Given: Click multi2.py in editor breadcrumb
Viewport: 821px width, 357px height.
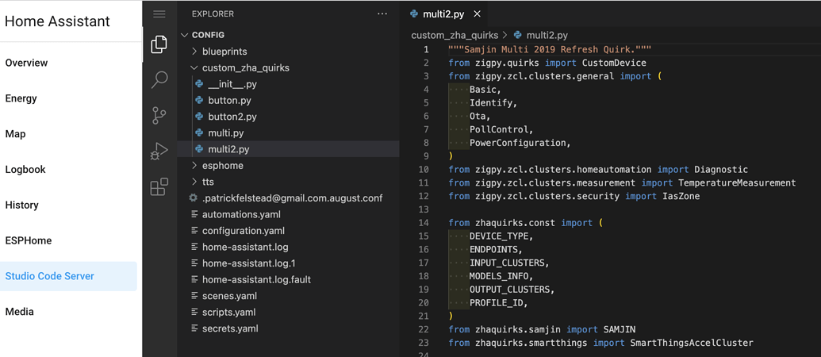Looking at the screenshot, I should click(x=547, y=35).
